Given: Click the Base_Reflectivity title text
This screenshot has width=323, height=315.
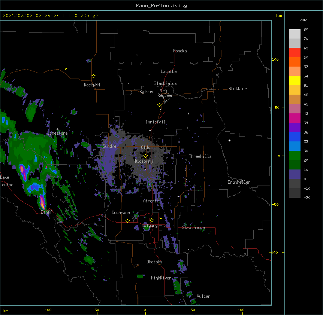Looking at the screenshot, I should point(161,6).
